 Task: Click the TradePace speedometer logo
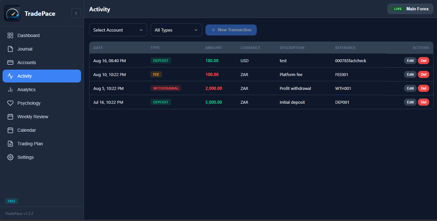click(12, 13)
